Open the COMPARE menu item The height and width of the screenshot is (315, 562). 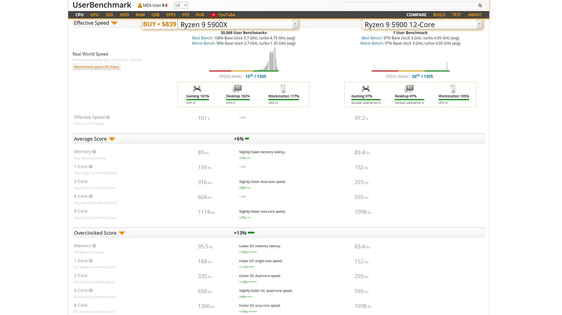pos(416,15)
